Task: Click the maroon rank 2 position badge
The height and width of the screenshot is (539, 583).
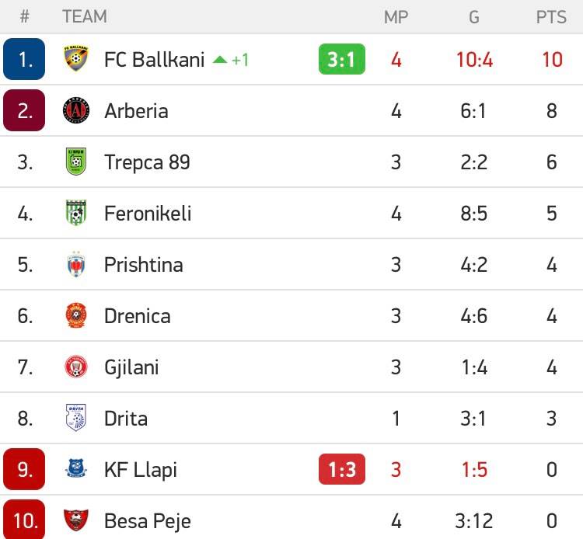Action: 24,110
